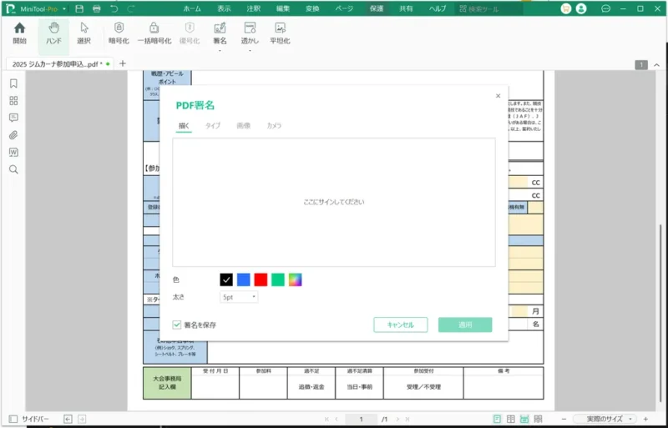Open the comments panel in sidebar
This screenshot has height=428, width=668.
(x=13, y=118)
